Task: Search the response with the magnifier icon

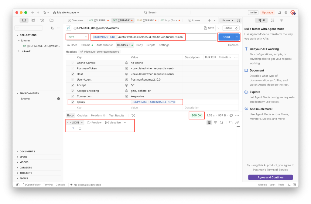Action: (x=221, y=123)
